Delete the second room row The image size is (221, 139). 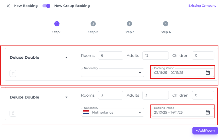(x=13, y=113)
